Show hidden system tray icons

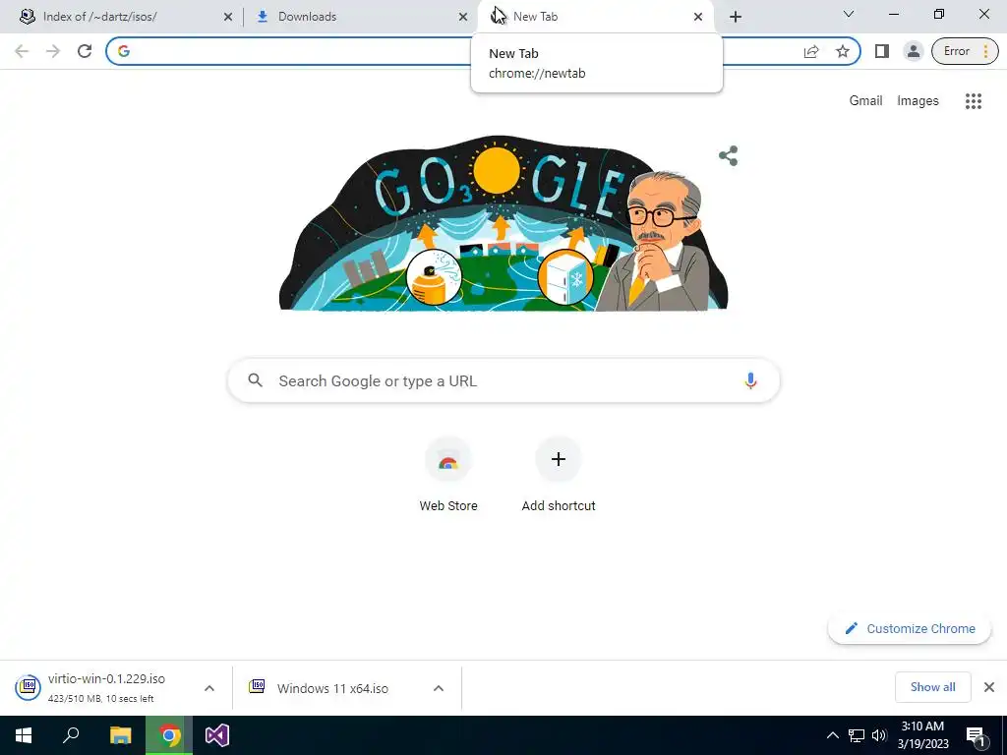tap(832, 735)
